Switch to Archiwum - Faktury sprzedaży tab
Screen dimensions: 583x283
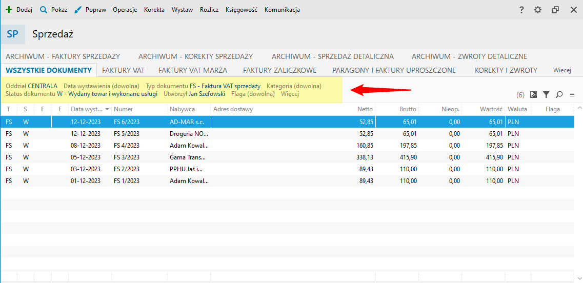click(63, 56)
